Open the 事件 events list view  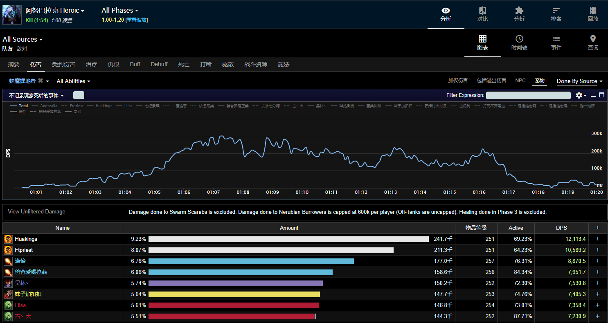click(556, 43)
